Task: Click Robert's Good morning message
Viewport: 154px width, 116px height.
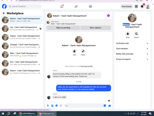Action: 76,75
